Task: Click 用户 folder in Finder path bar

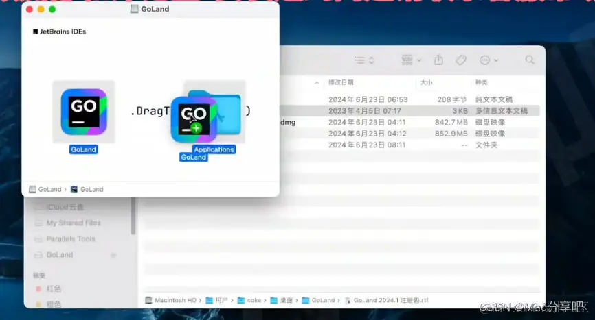Action: point(216,300)
